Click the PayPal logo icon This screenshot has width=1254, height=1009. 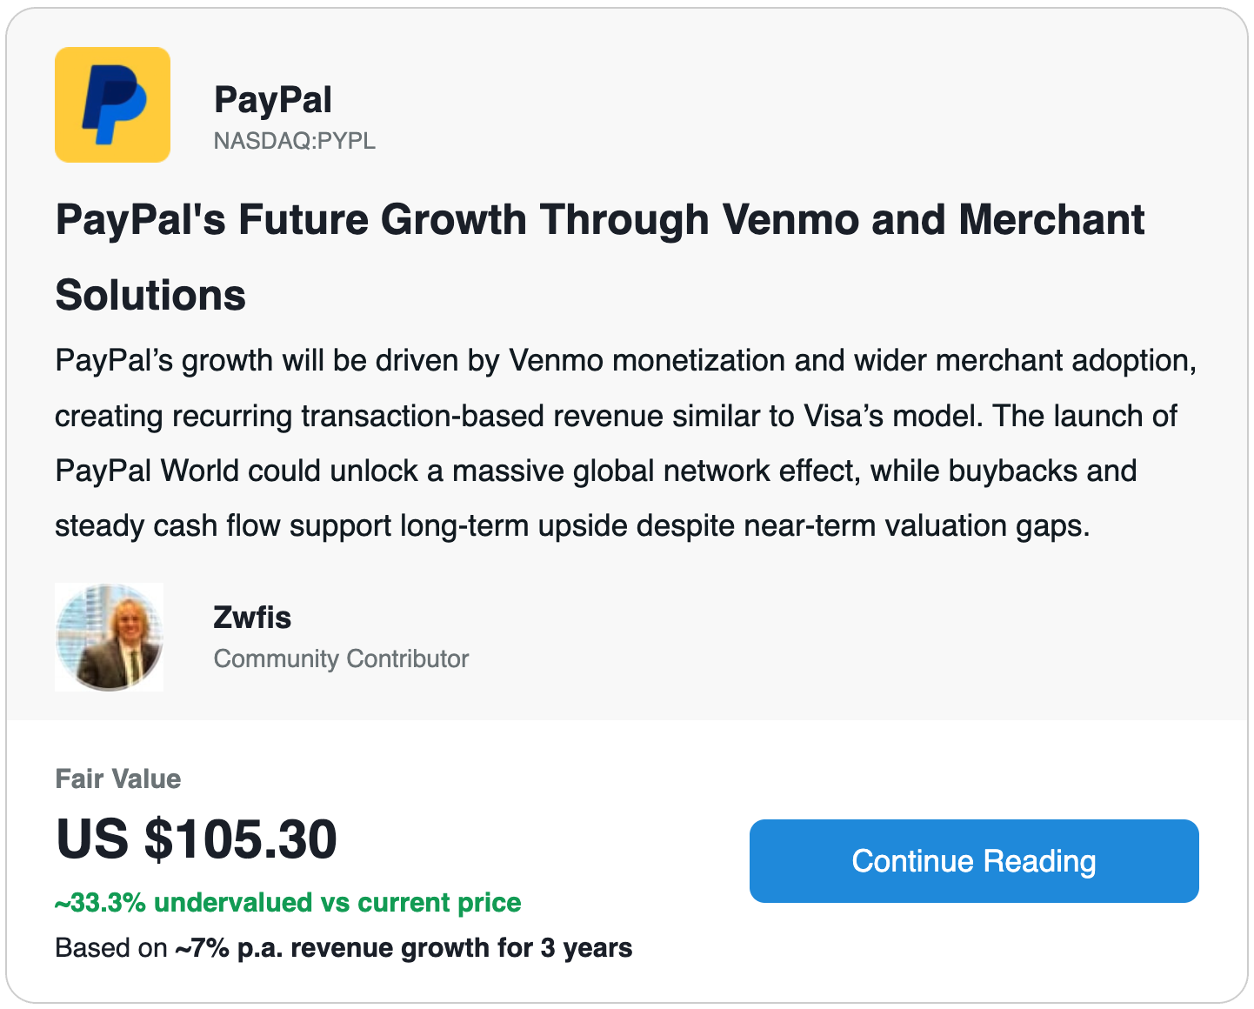112,104
